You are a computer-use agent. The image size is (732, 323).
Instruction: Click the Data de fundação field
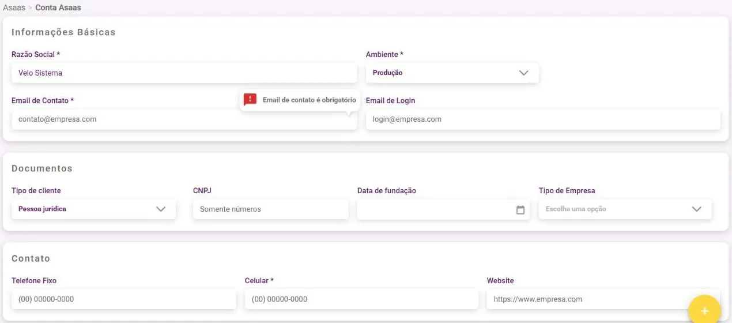[443, 209]
